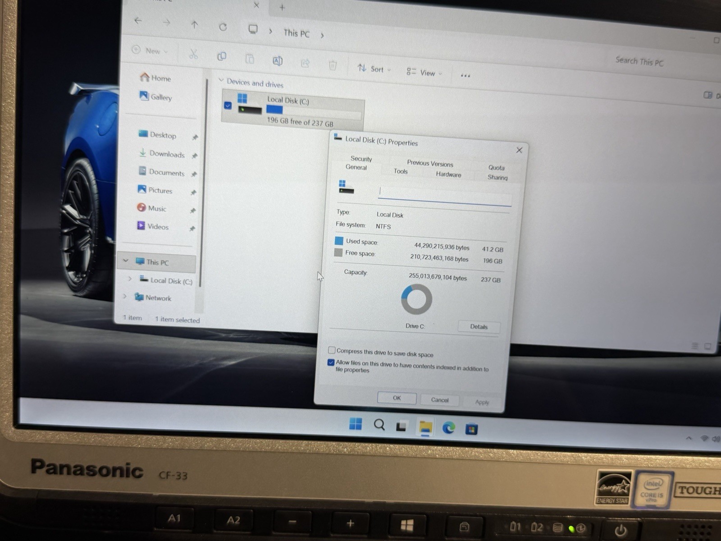Launch Microsoft Edge from the taskbar
The width and height of the screenshot is (721, 541).
click(x=448, y=427)
